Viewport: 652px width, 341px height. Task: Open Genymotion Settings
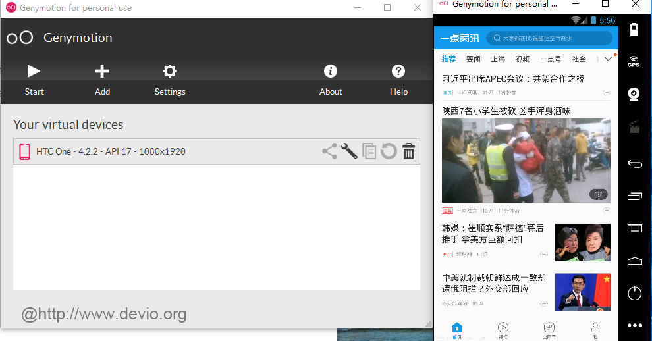[170, 80]
